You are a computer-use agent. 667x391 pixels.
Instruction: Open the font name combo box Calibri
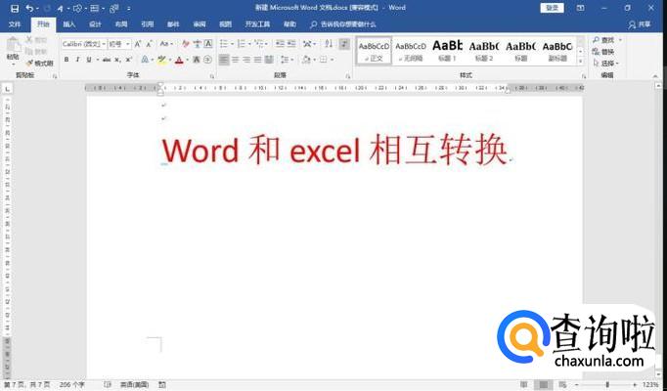tap(83, 44)
